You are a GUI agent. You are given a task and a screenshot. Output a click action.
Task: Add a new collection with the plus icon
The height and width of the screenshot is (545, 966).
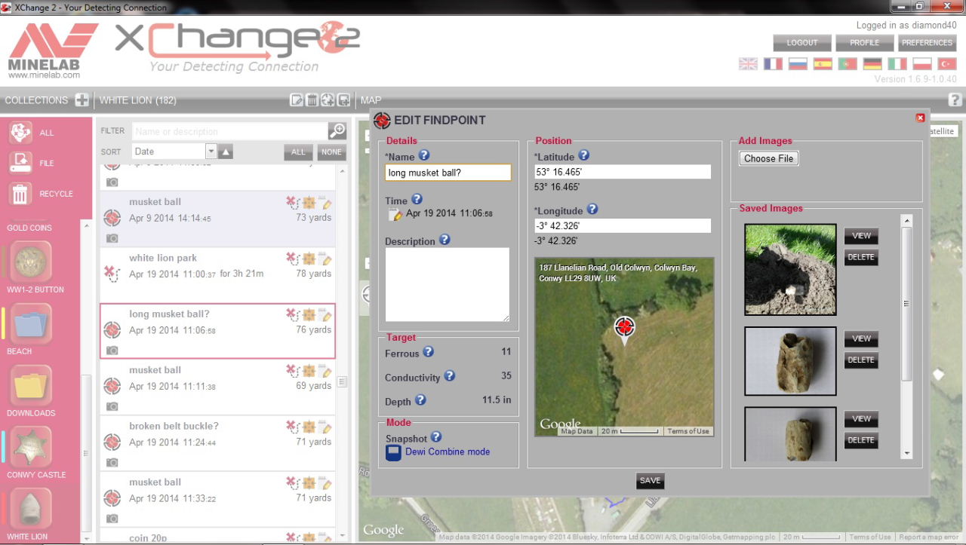point(82,100)
